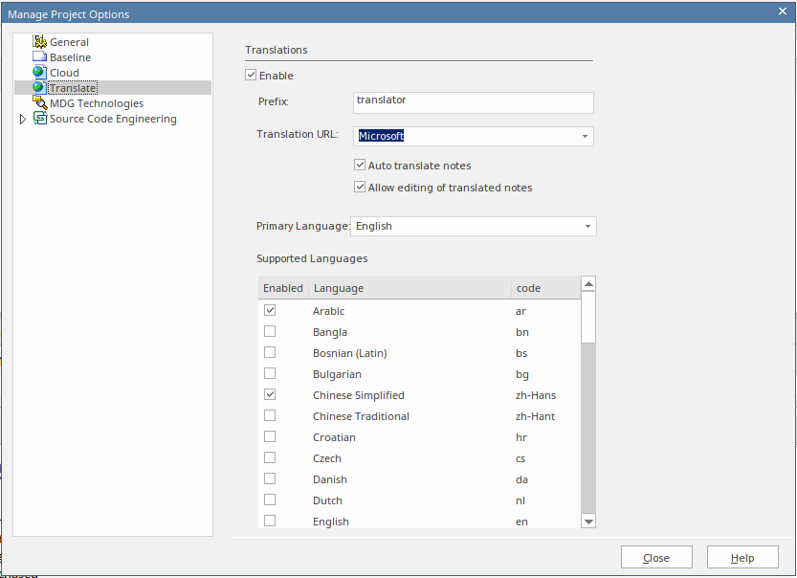Expand the Source Code Engineering node
This screenshot has width=797, height=578.
24,120
